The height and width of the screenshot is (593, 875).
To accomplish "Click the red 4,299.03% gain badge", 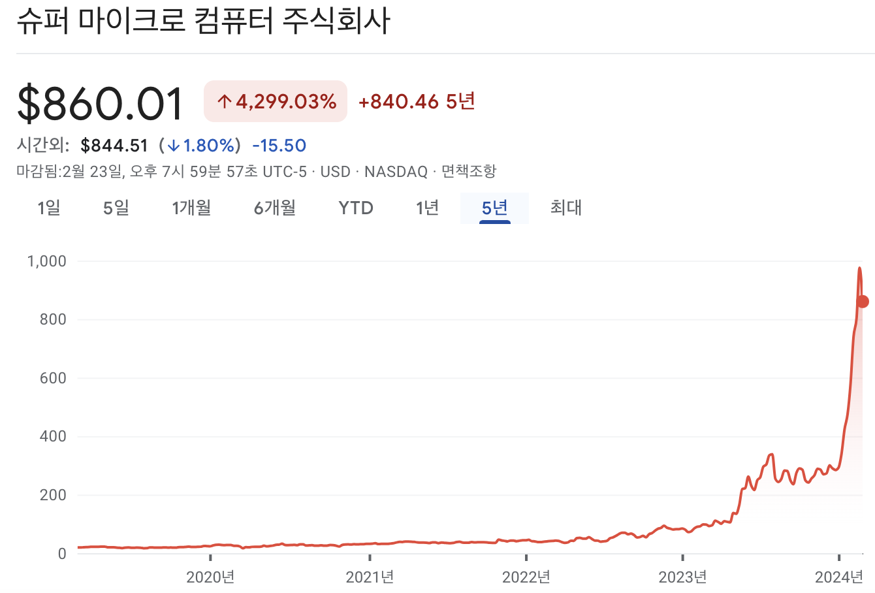I will click(275, 101).
